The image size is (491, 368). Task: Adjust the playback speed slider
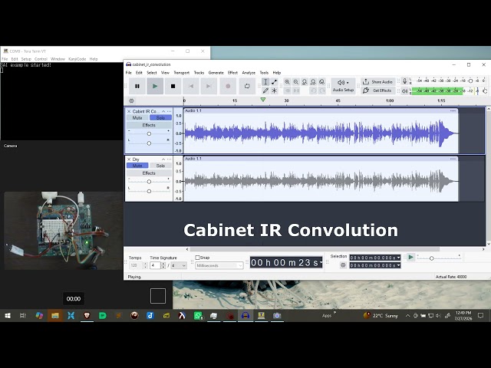point(438,258)
